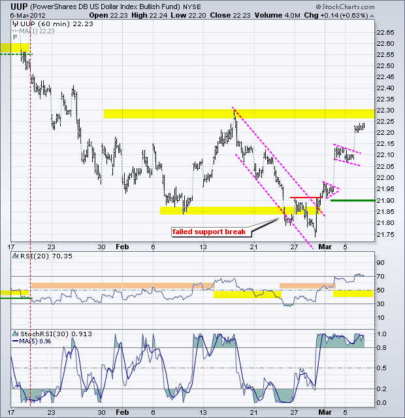The height and width of the screenshot is (418, 405).
Task: Click the MA(1) 22.23 legend text
Action: pos(37,31)
